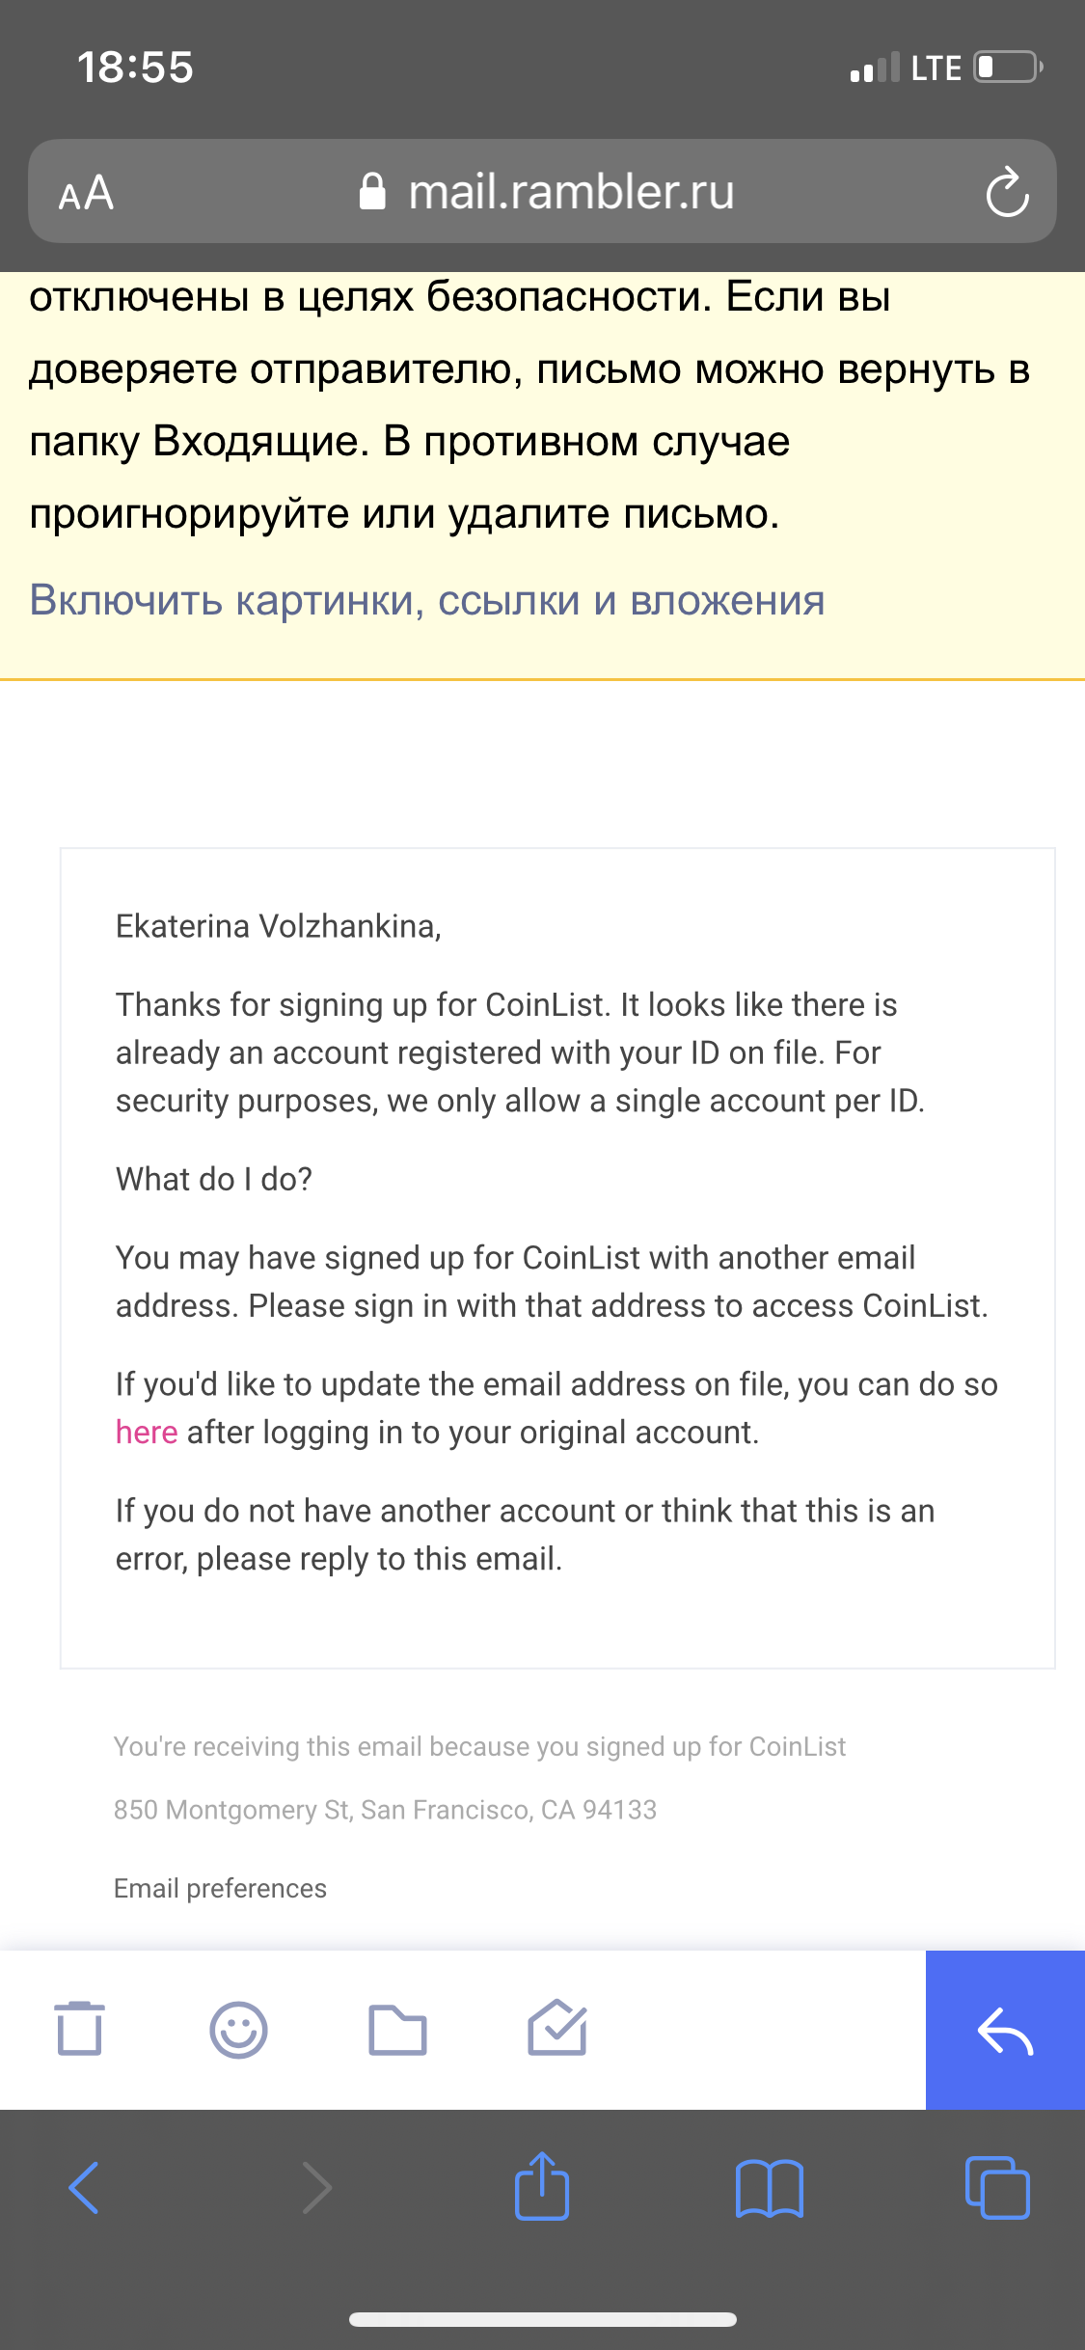Screen dimensions: 1085x2350
Task: Go back with Safari's back arrow
Action: pyautogui.click(x=84, y=2188)
